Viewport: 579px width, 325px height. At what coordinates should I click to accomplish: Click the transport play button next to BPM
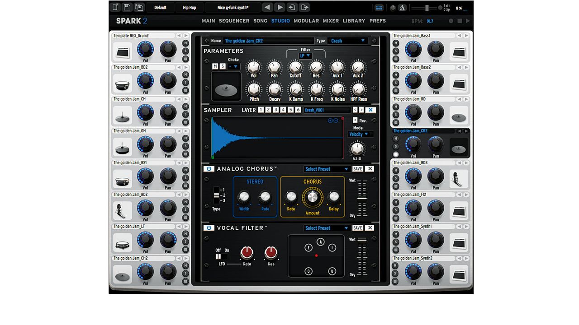[x=468, y=21]
